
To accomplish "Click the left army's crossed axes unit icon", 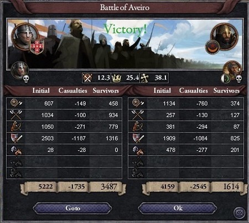I will pyautogui.click(x=15, y=115).
